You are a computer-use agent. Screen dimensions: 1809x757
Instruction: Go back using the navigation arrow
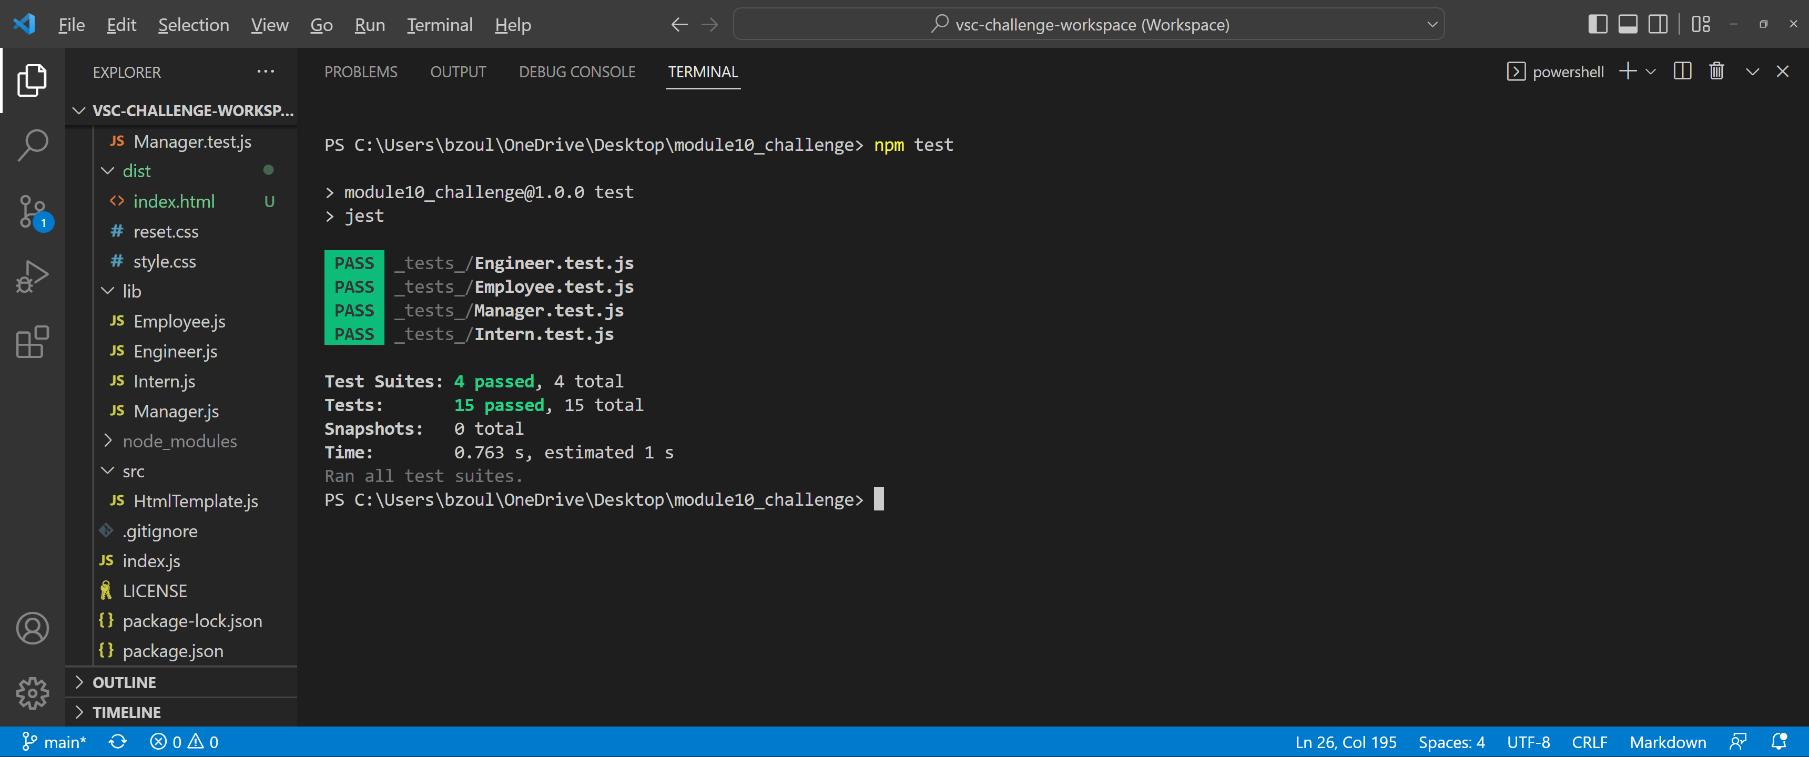[679, 25]
